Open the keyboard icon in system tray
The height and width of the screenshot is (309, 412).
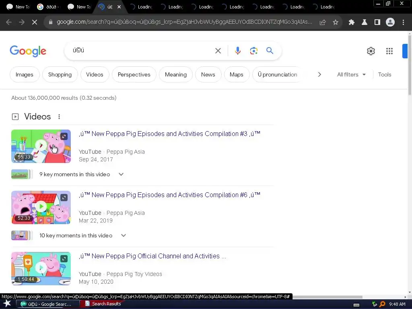click(x=356, y=305)
